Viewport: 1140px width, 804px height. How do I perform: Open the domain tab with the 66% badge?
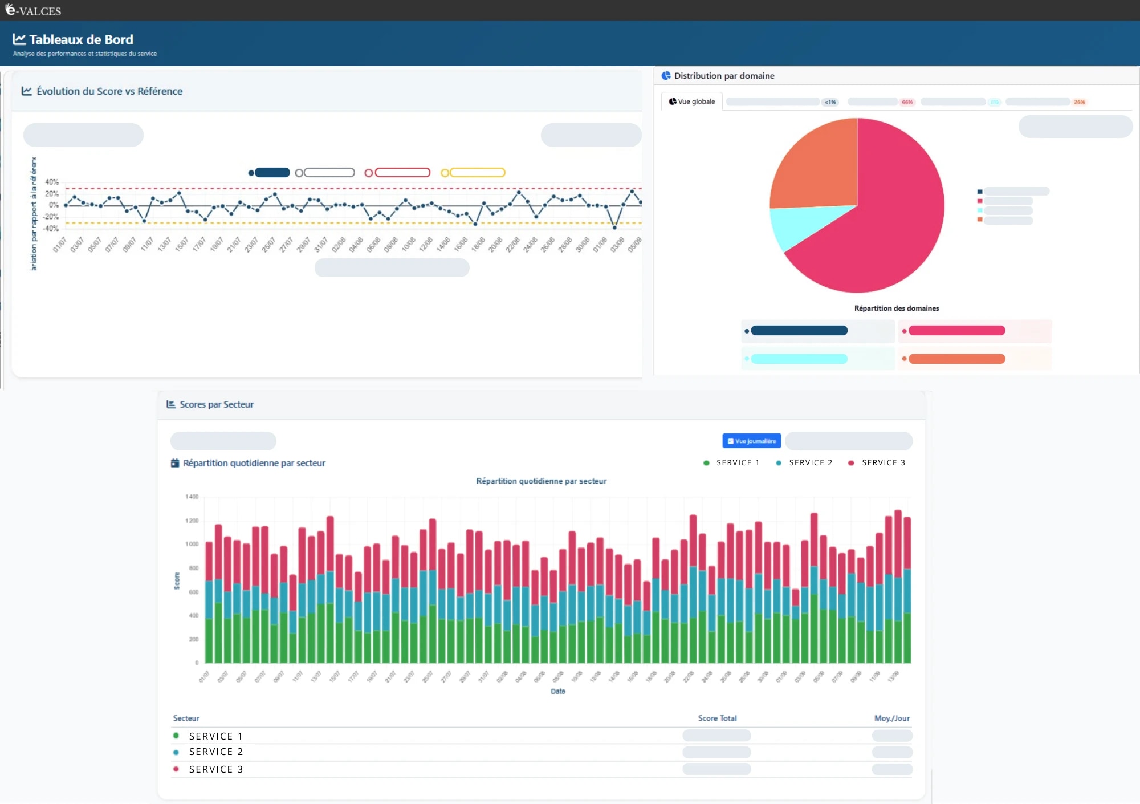click(x=881, y=102)
